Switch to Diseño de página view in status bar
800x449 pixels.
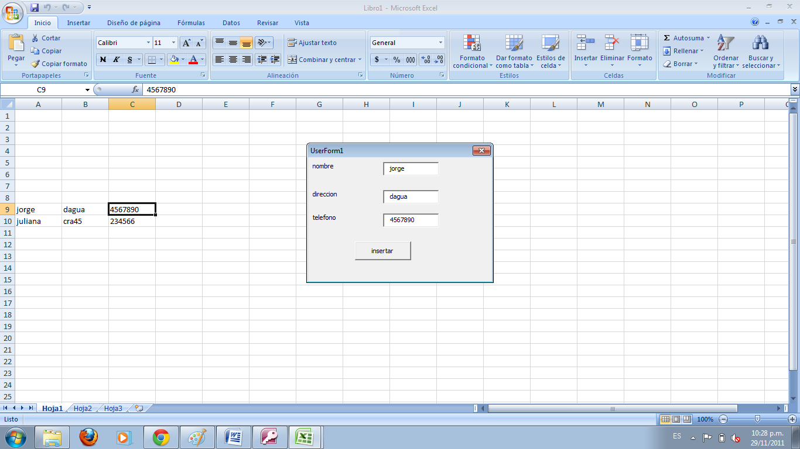[675, 419]
